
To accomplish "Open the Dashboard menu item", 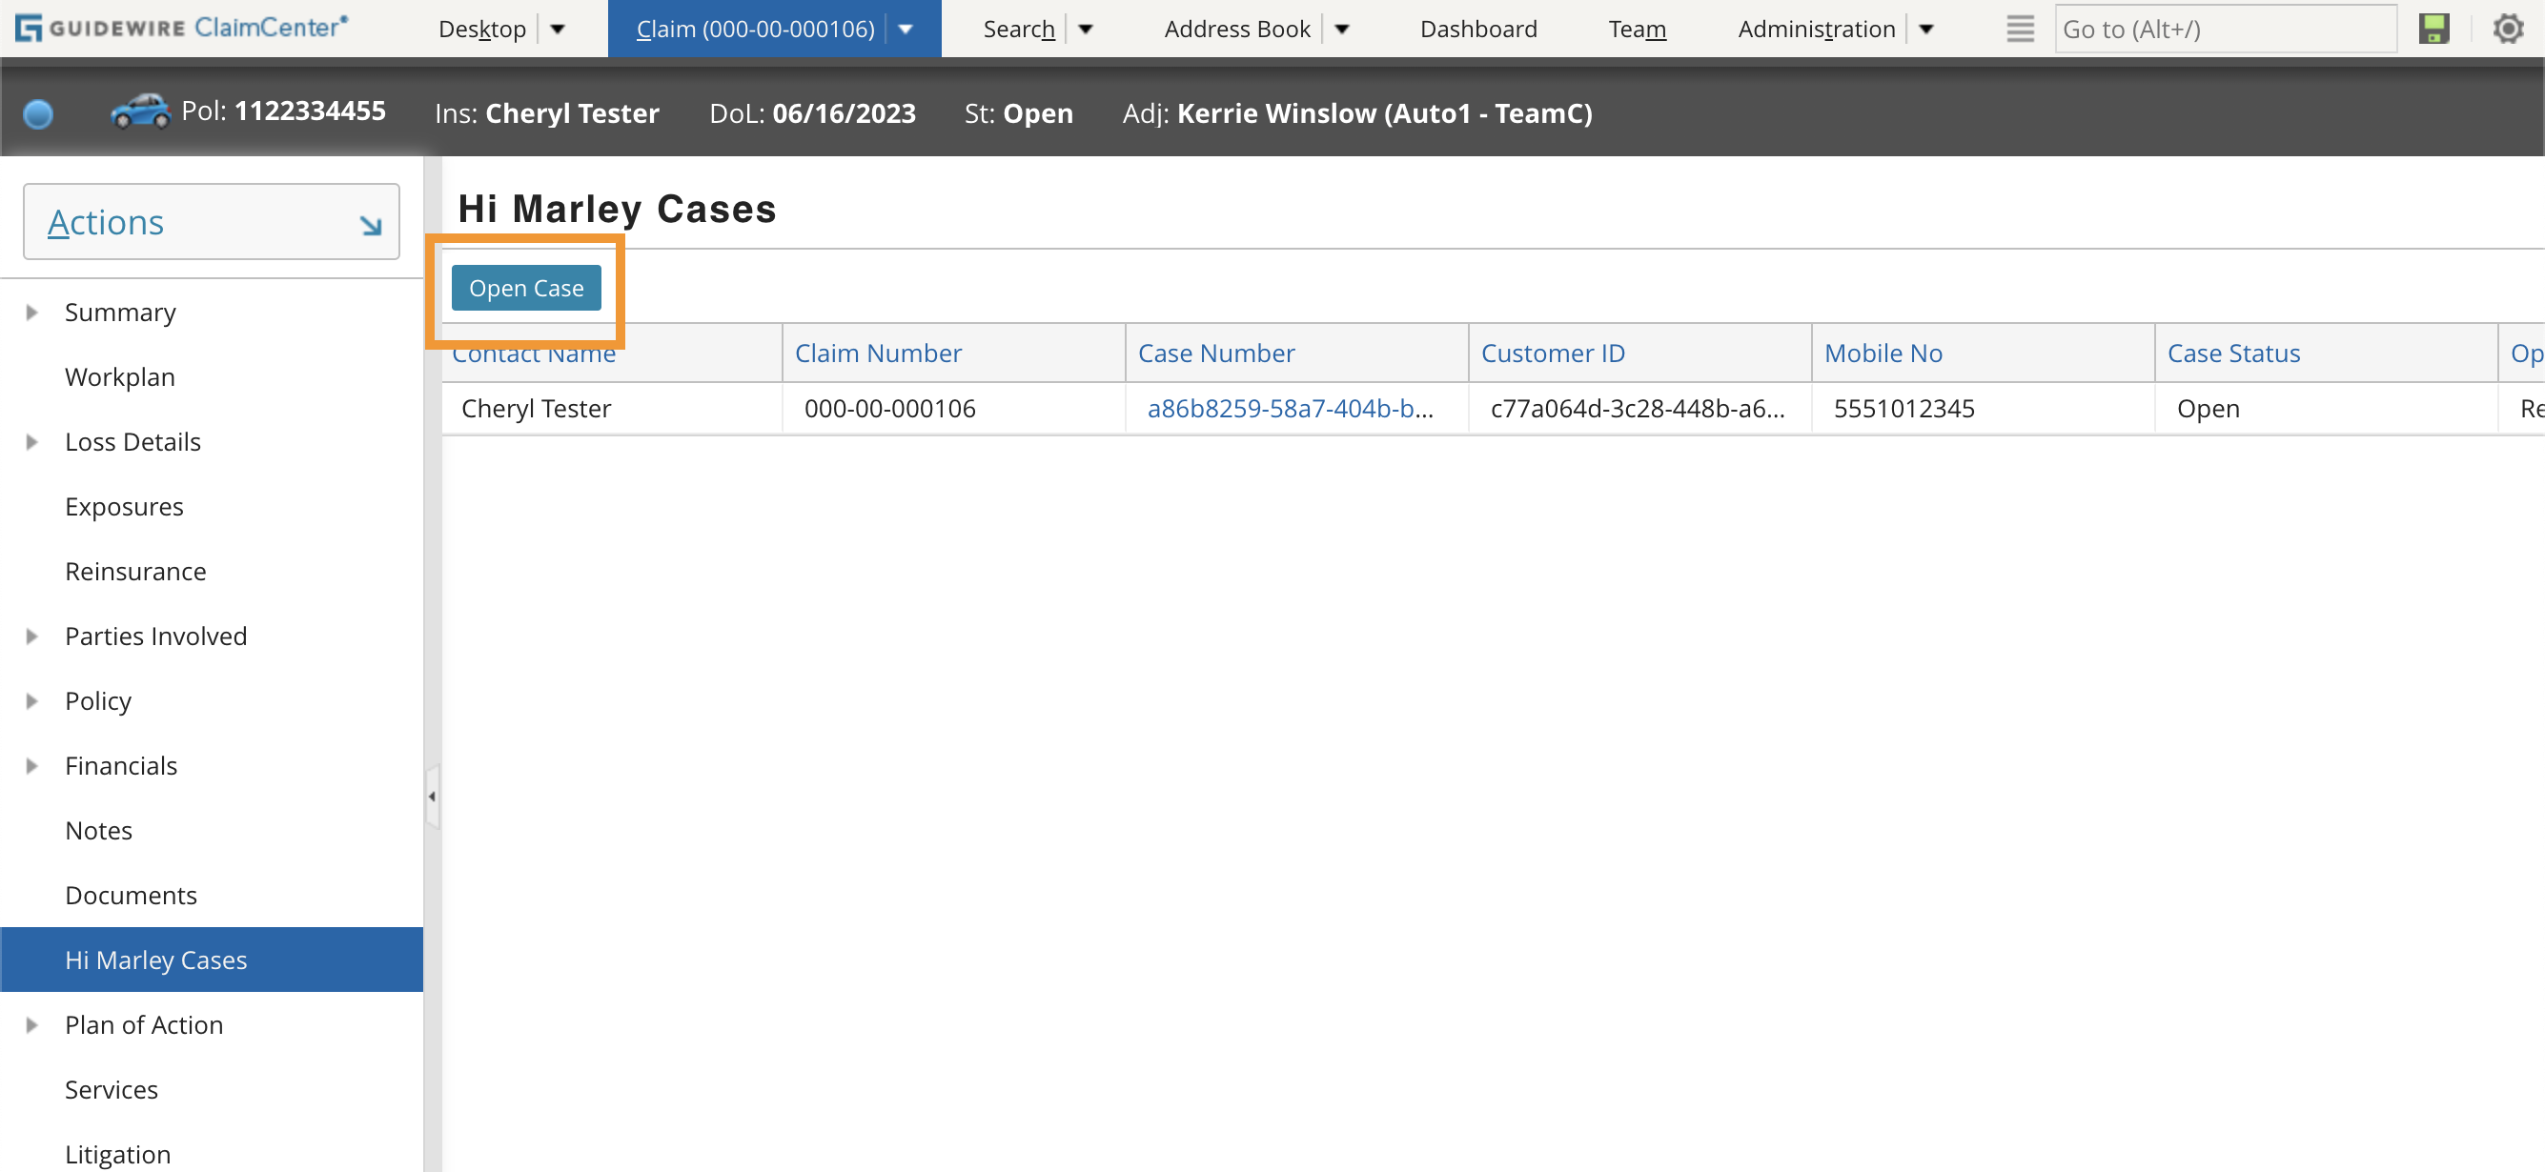I will click(1477, 29).
